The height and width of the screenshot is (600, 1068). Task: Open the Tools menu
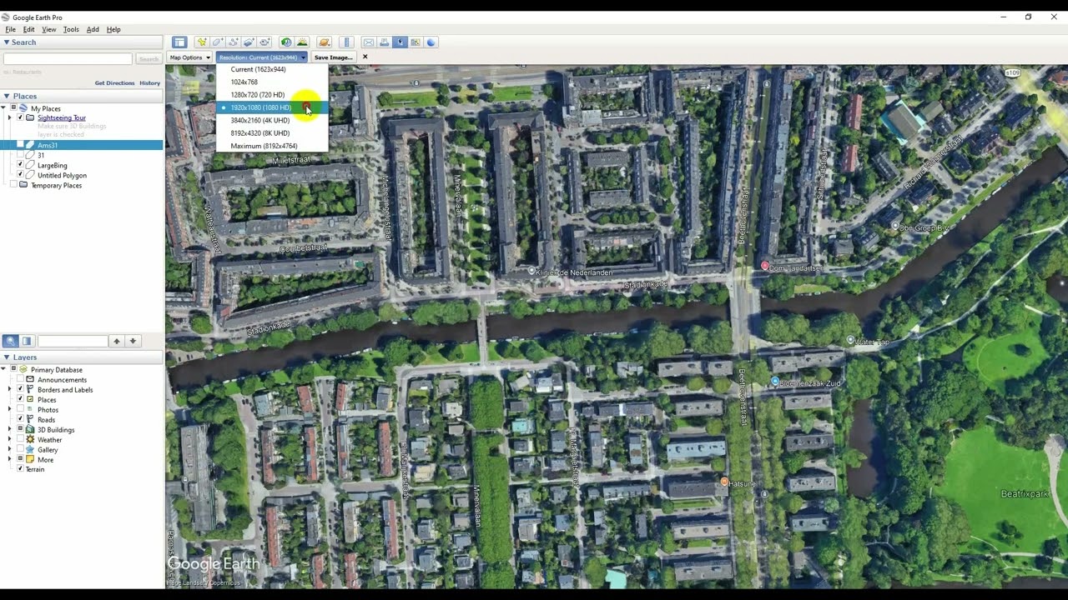[x=71, y=29]
